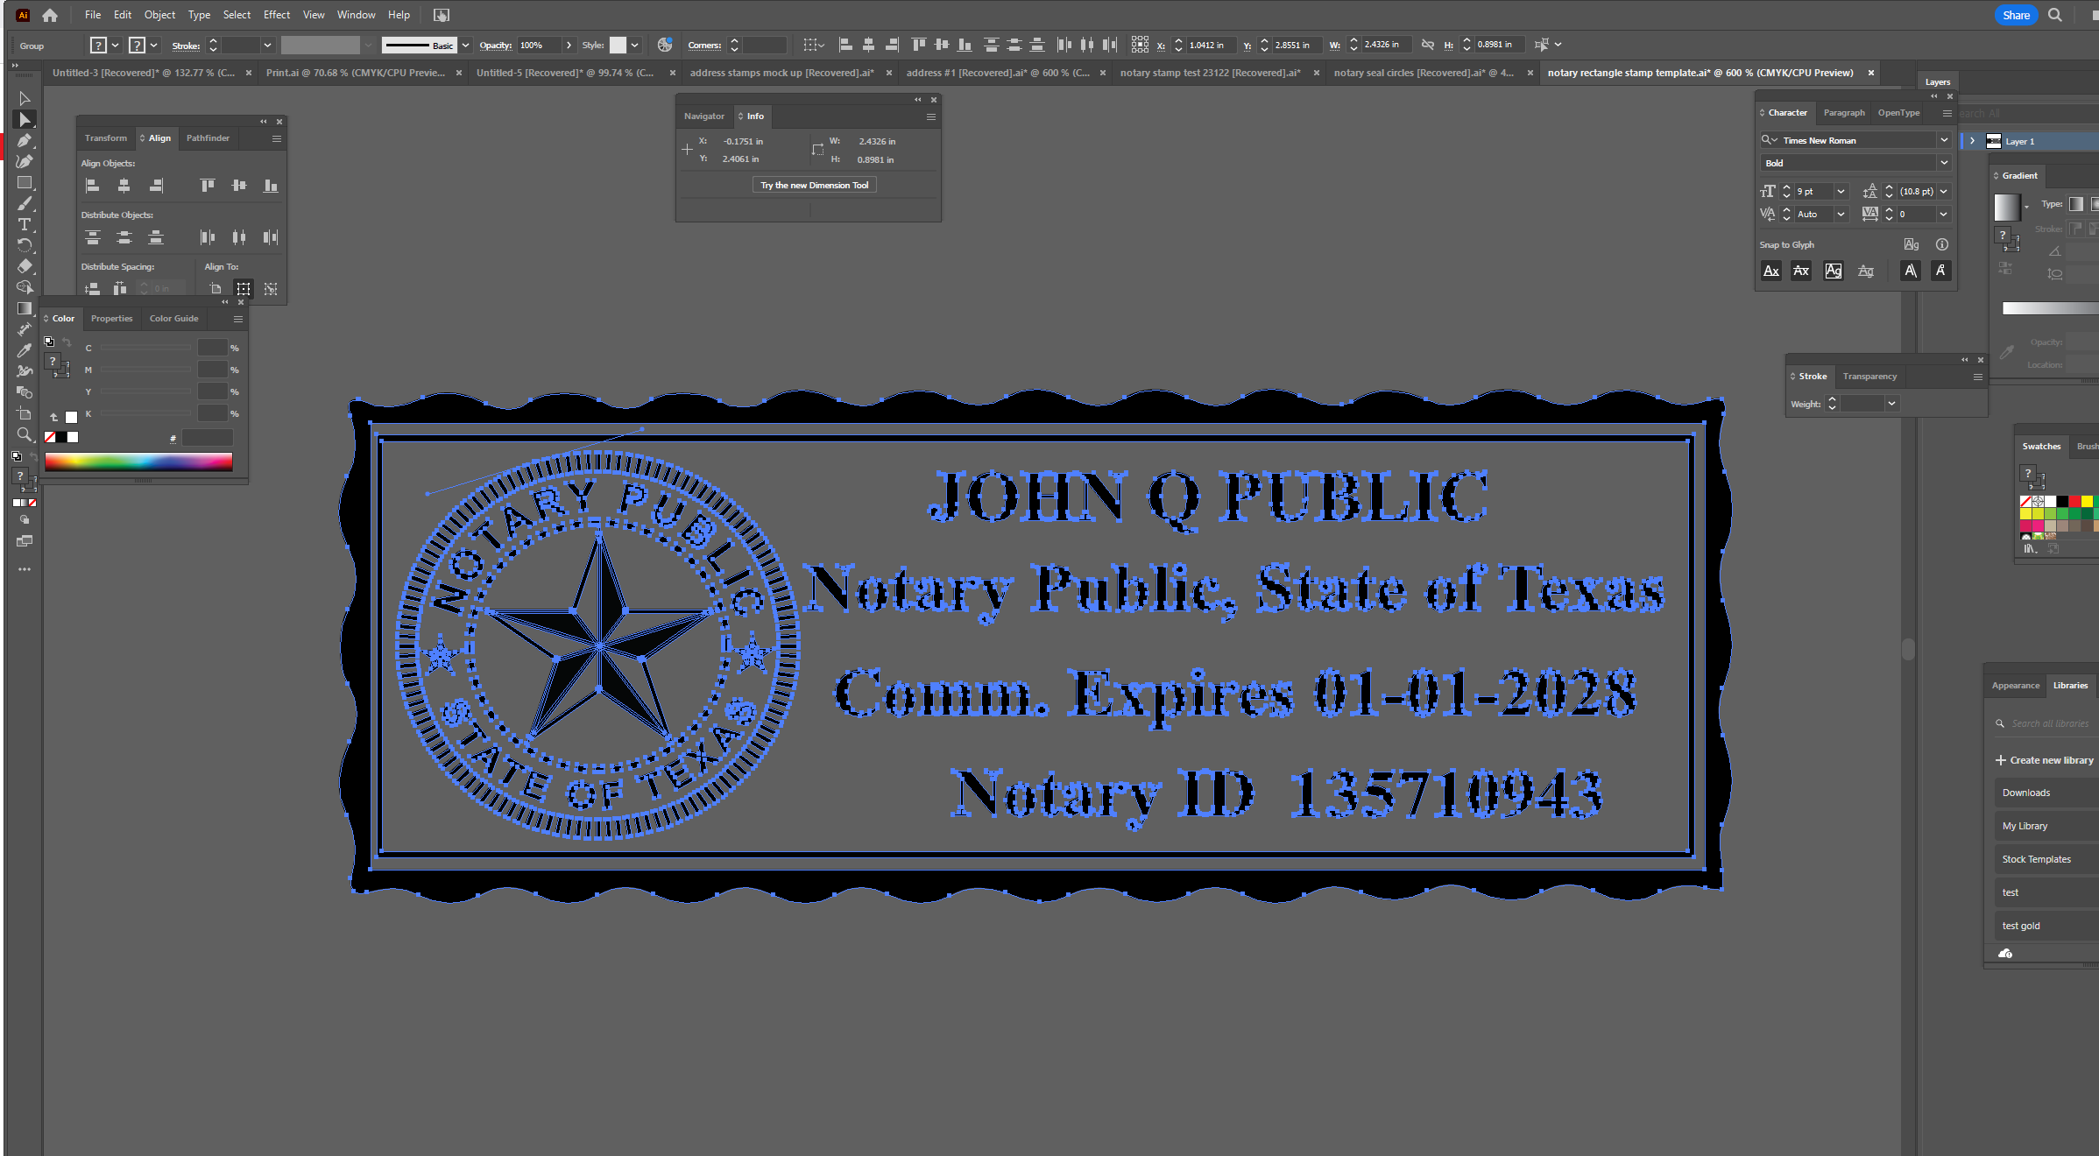
Task: Click Vertical Align Top in Align panel
Action: click(x=207, y=186)
